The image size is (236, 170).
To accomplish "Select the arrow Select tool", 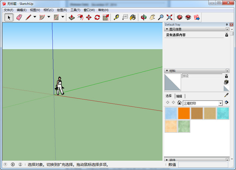I will pyautogui.click(x=9, y=17).
